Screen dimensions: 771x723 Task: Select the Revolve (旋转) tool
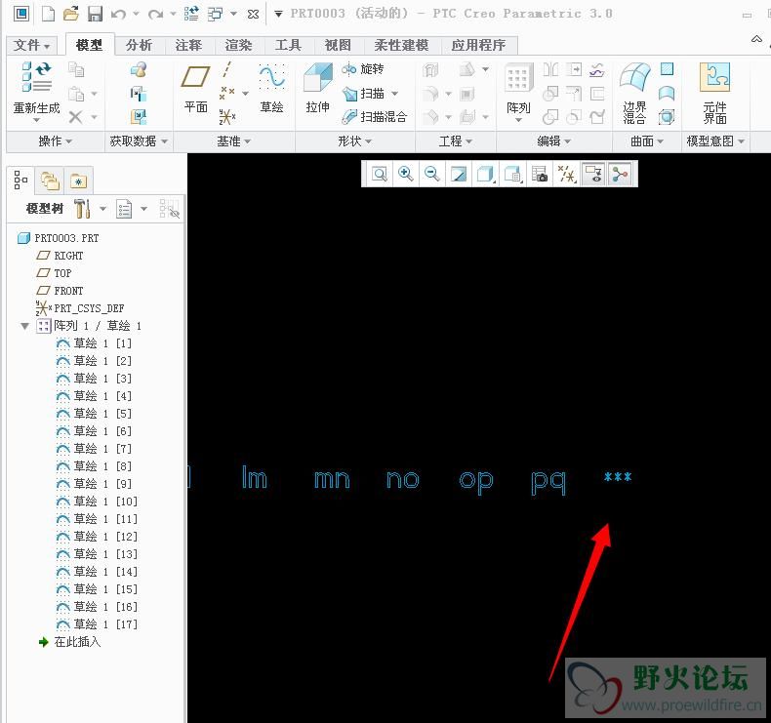point(363,69)
